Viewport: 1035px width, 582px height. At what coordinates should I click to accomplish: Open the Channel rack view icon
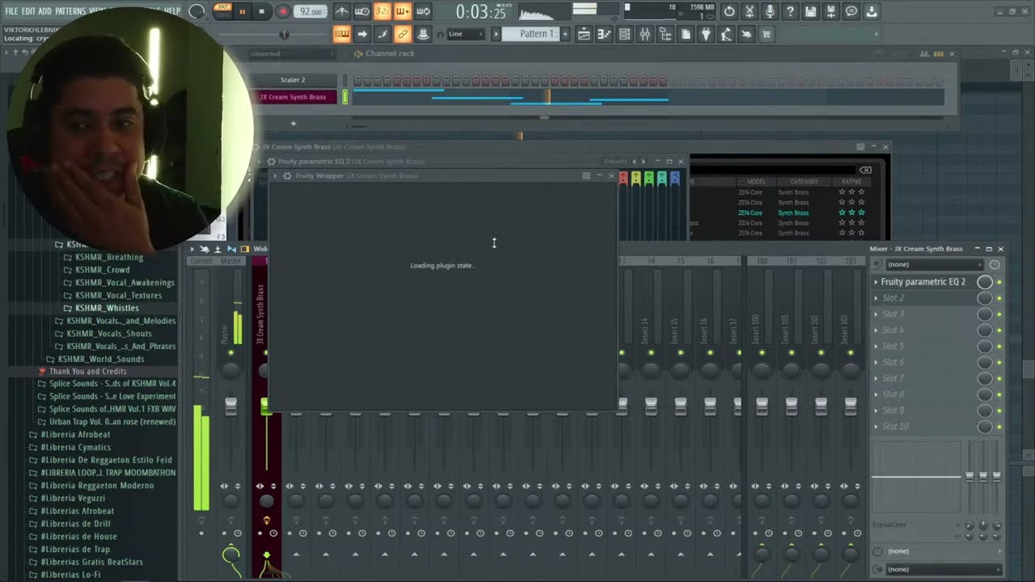tap(624, 34)
